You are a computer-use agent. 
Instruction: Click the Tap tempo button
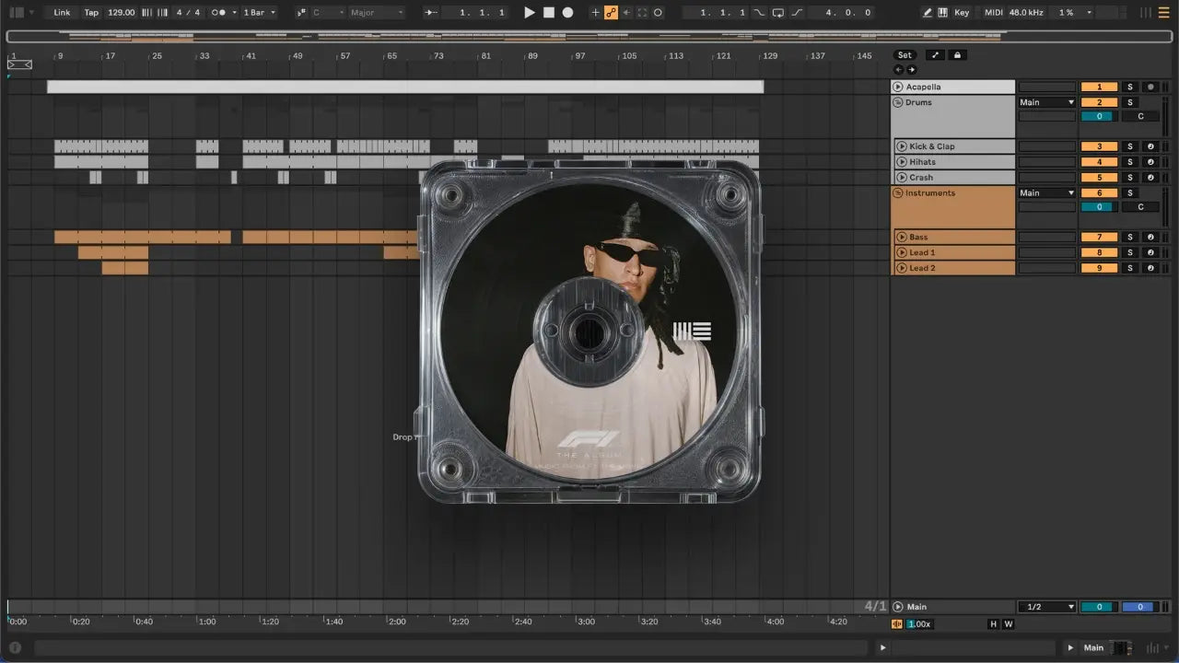coord(91,13)
